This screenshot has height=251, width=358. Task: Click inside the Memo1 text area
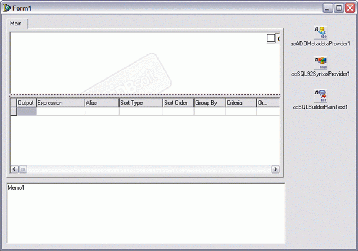coord(146,213)
